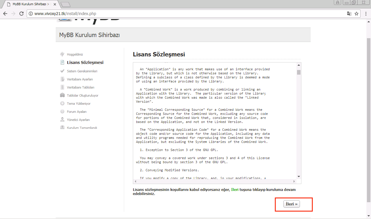
Task: Click the browser forward arrow
Action: click(13, 14)
